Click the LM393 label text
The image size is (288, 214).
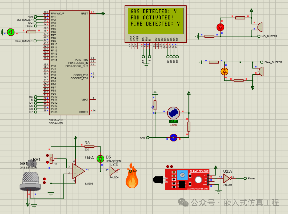click(x=89, y=184)
